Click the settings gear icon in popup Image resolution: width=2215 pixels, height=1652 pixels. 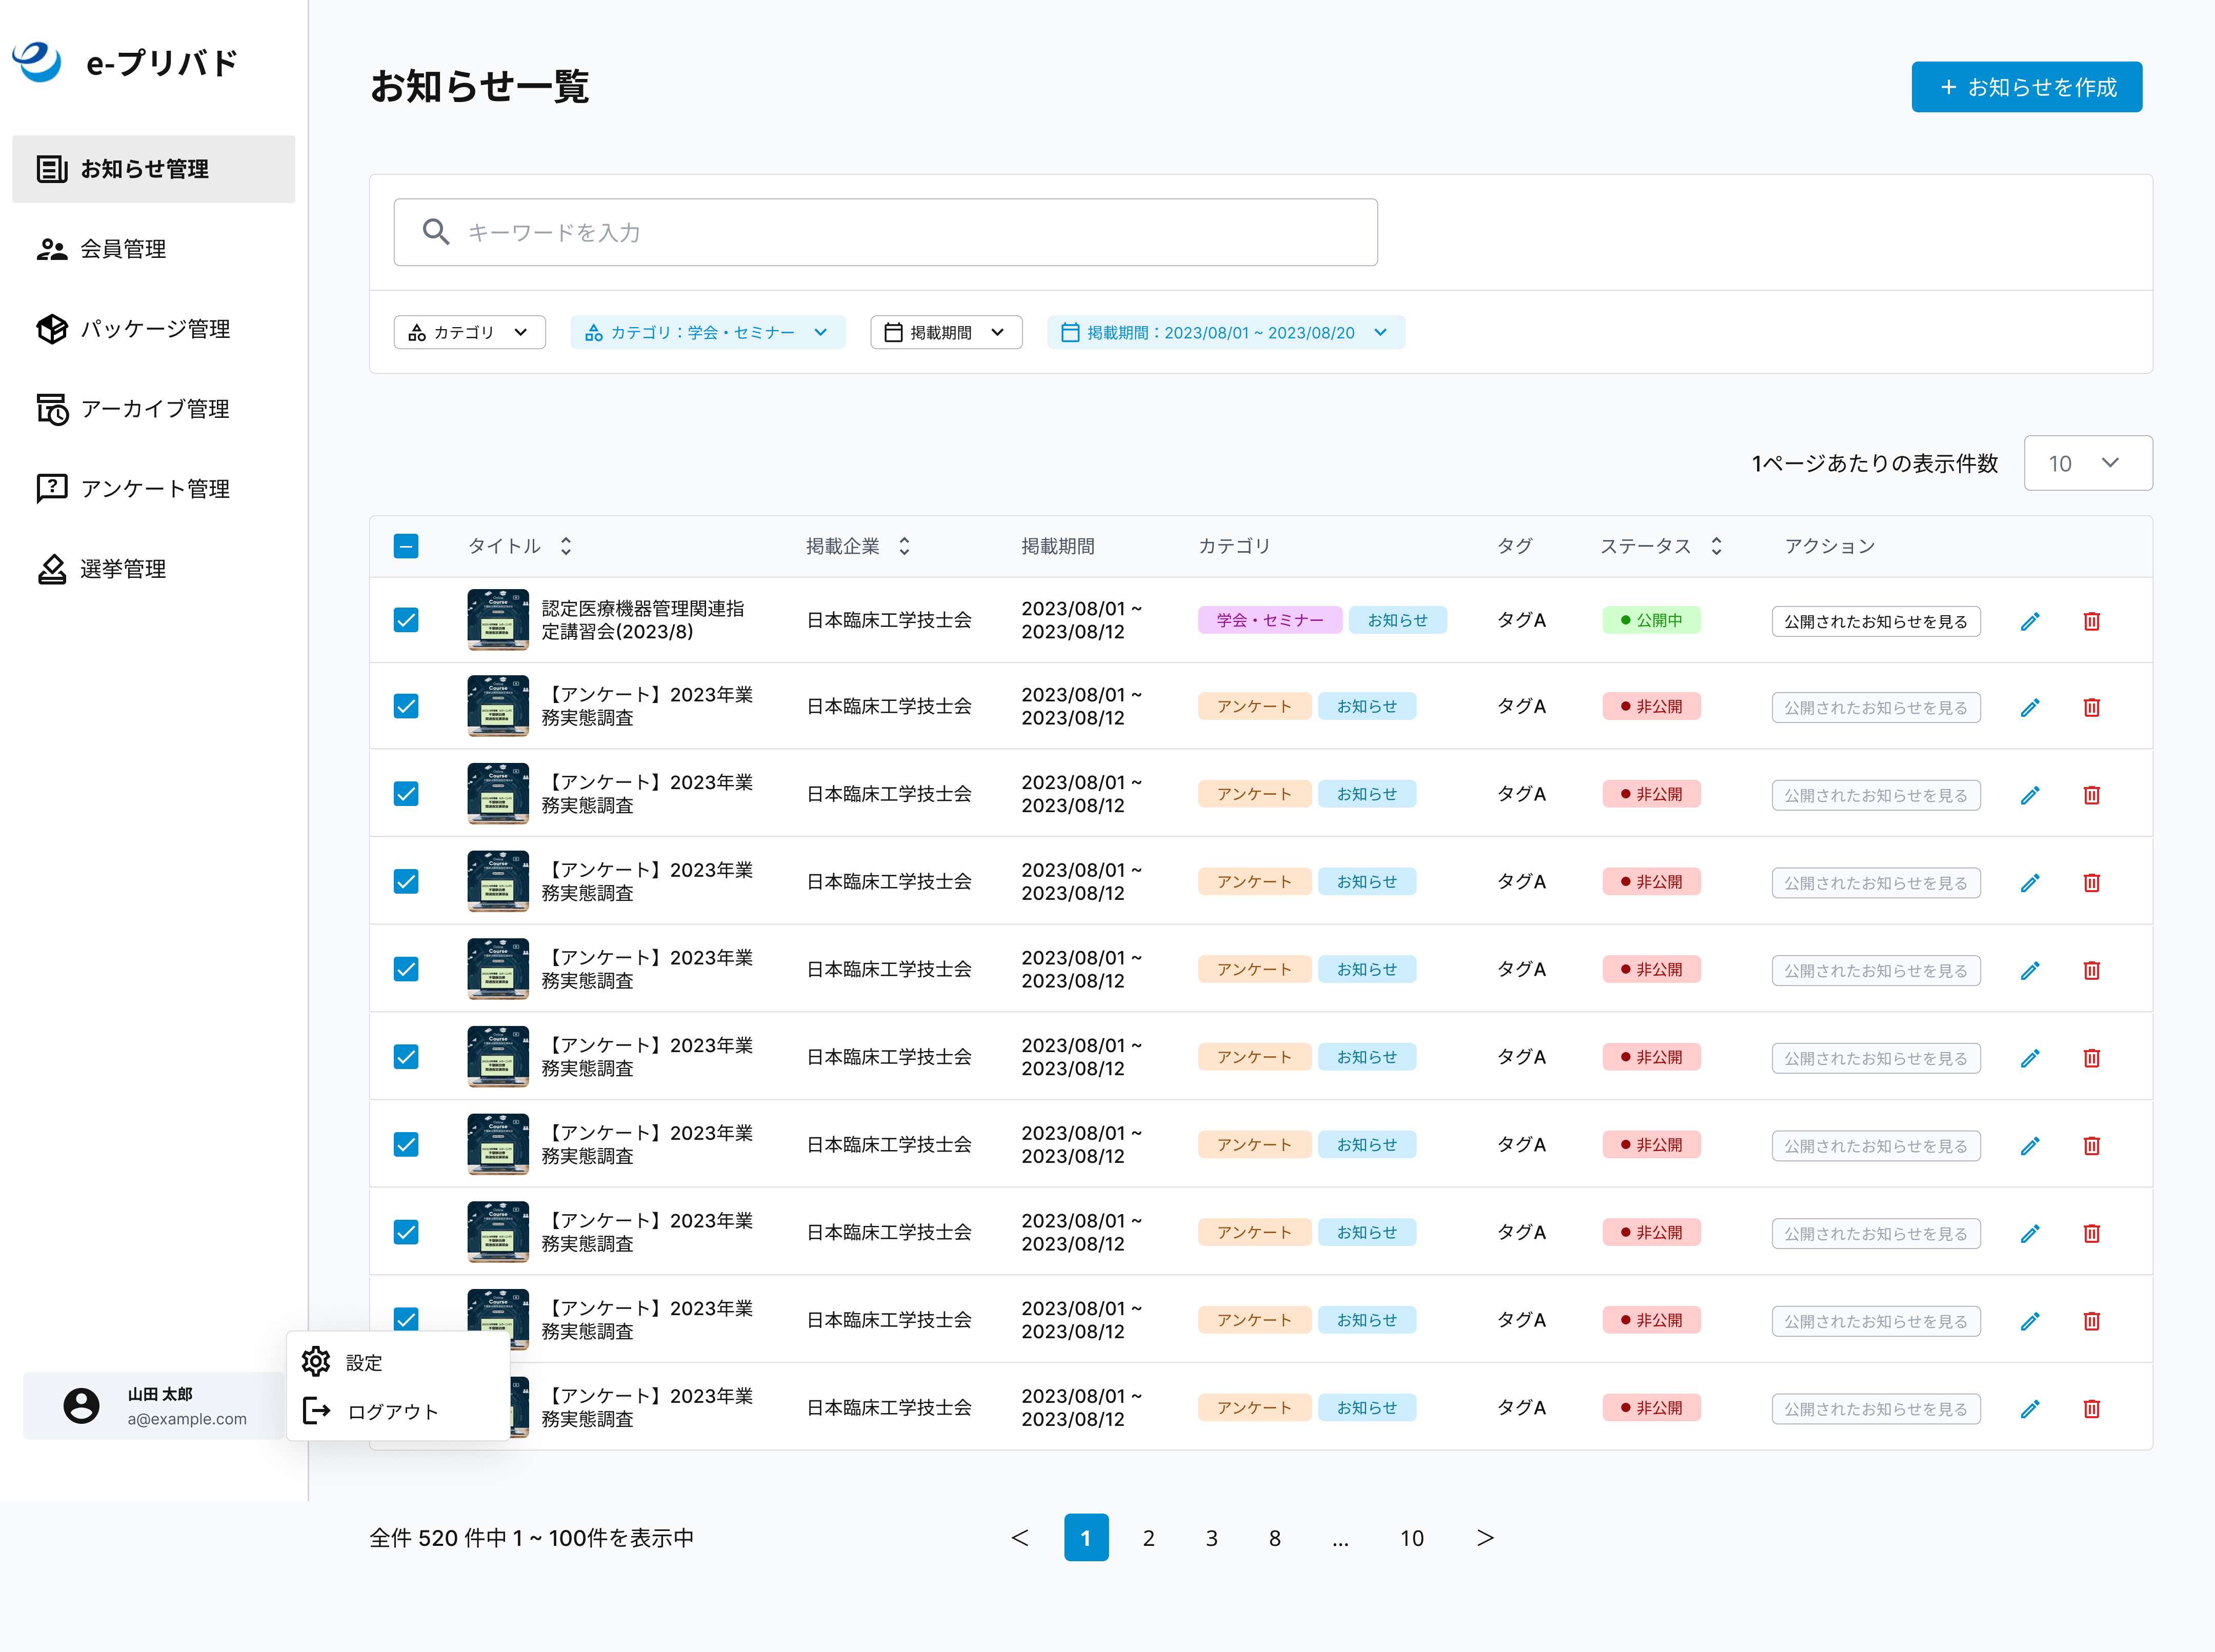pos(316,1361)
